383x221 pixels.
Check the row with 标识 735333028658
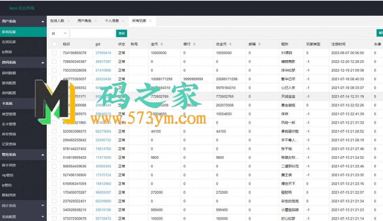54,70
